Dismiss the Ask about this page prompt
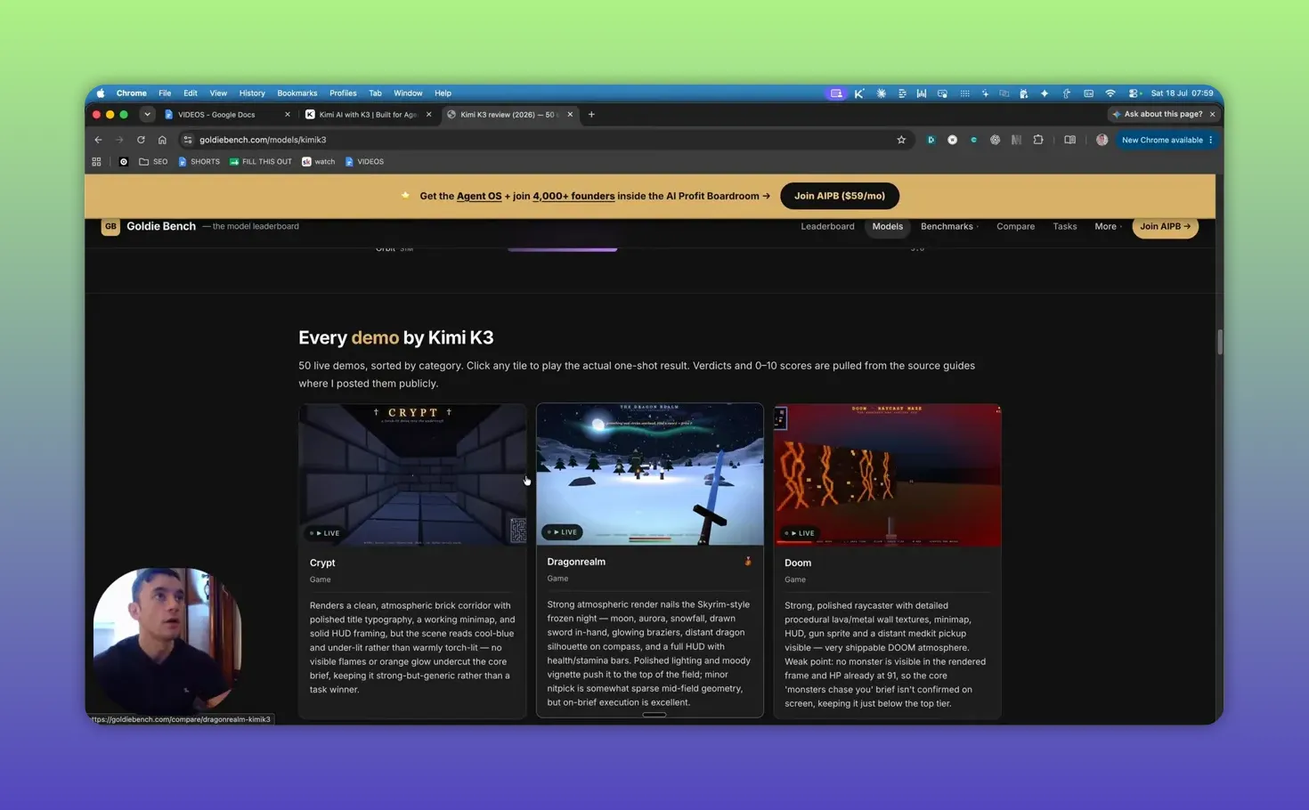 click(1212, 114)
